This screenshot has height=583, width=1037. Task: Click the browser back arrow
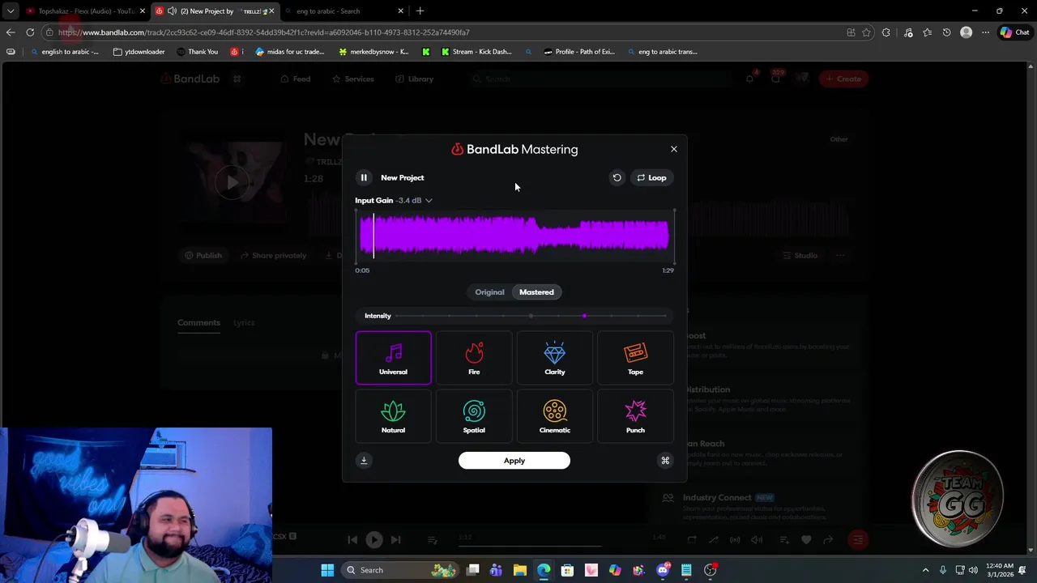(10, 32)
